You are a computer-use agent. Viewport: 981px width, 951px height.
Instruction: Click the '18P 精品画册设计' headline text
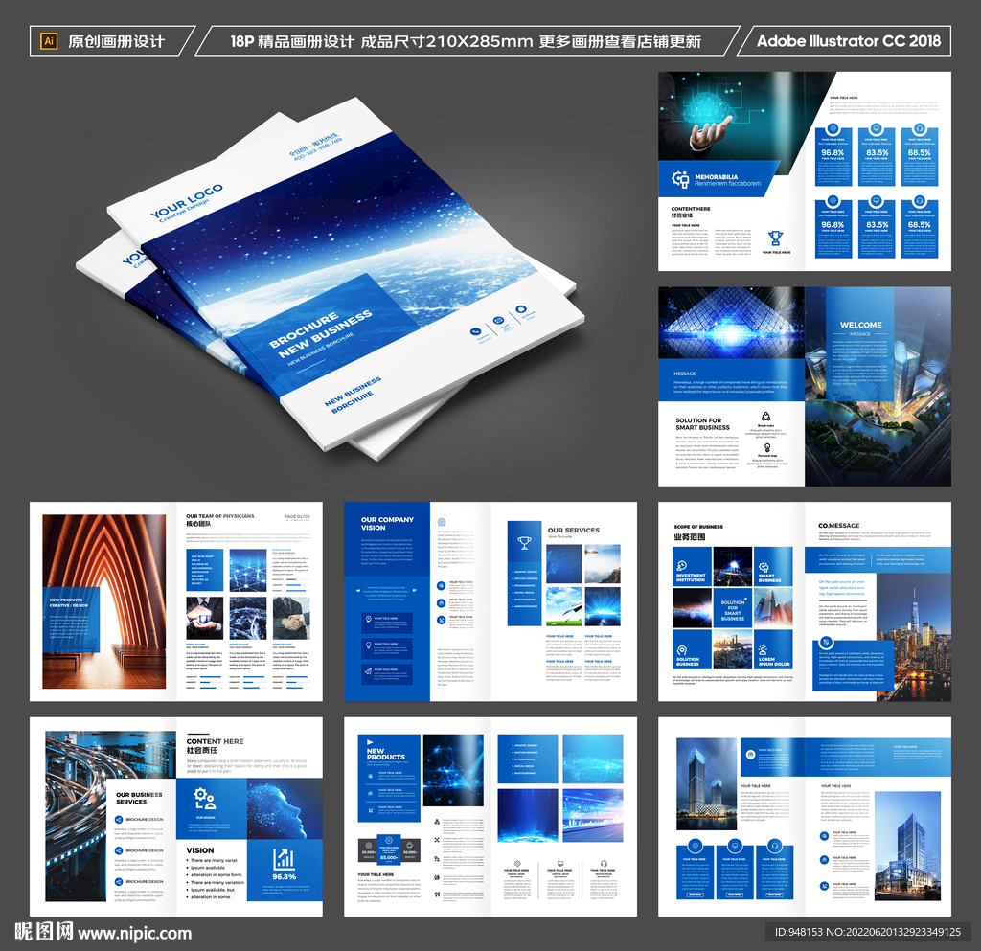point(292,42)
